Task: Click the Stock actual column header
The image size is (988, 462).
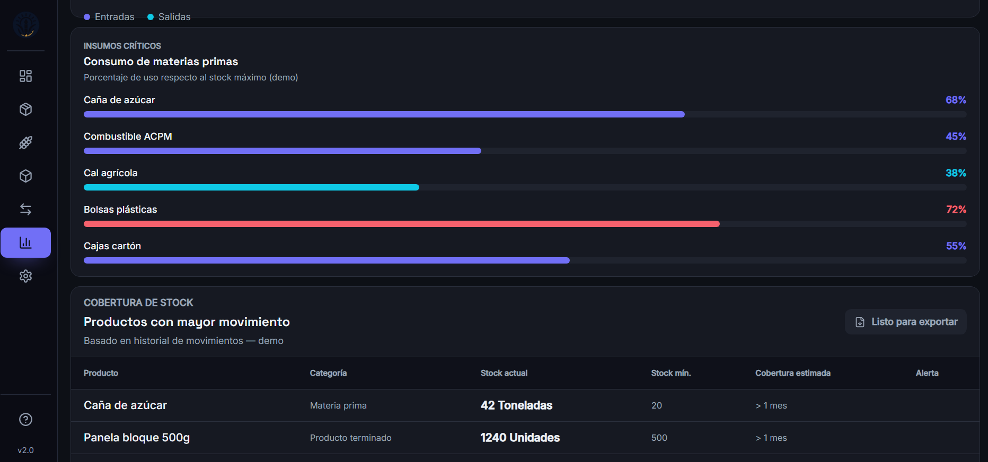Action: click(x=504, y=373)
